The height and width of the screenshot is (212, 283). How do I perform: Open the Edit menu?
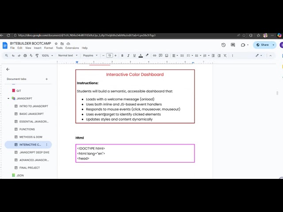coord(20,48)
